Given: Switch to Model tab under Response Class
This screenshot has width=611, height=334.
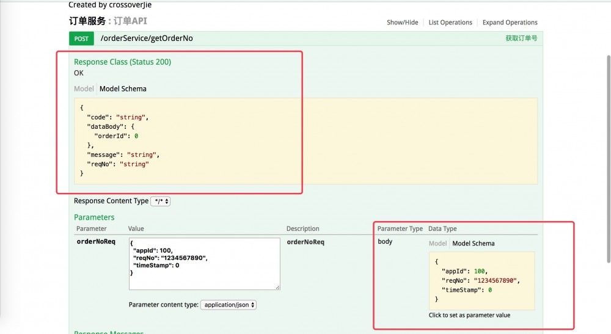Looking at the screenshot, I should [x=84, y=89].
